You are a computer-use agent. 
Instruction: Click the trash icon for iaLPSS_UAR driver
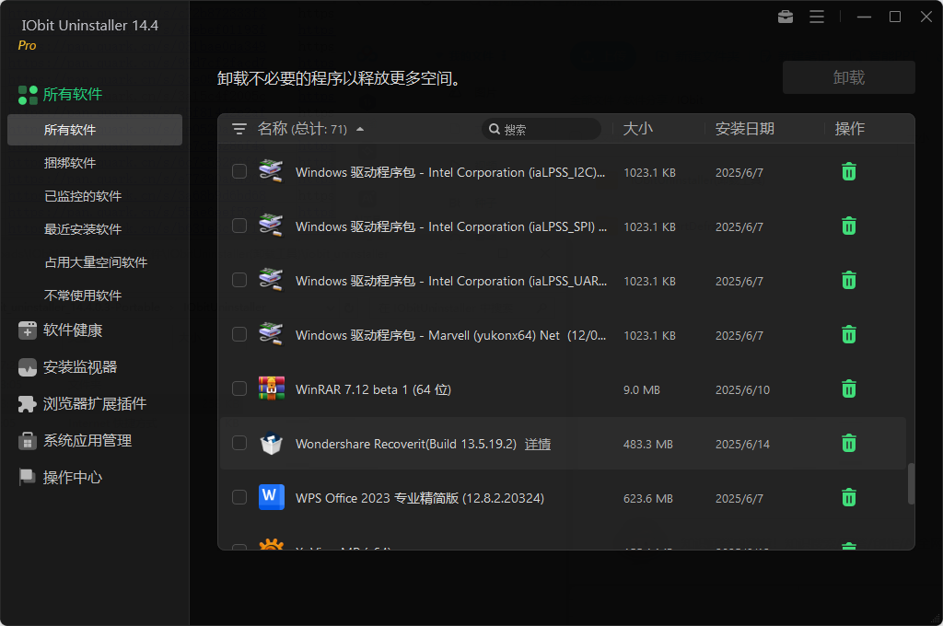[848, 280]
